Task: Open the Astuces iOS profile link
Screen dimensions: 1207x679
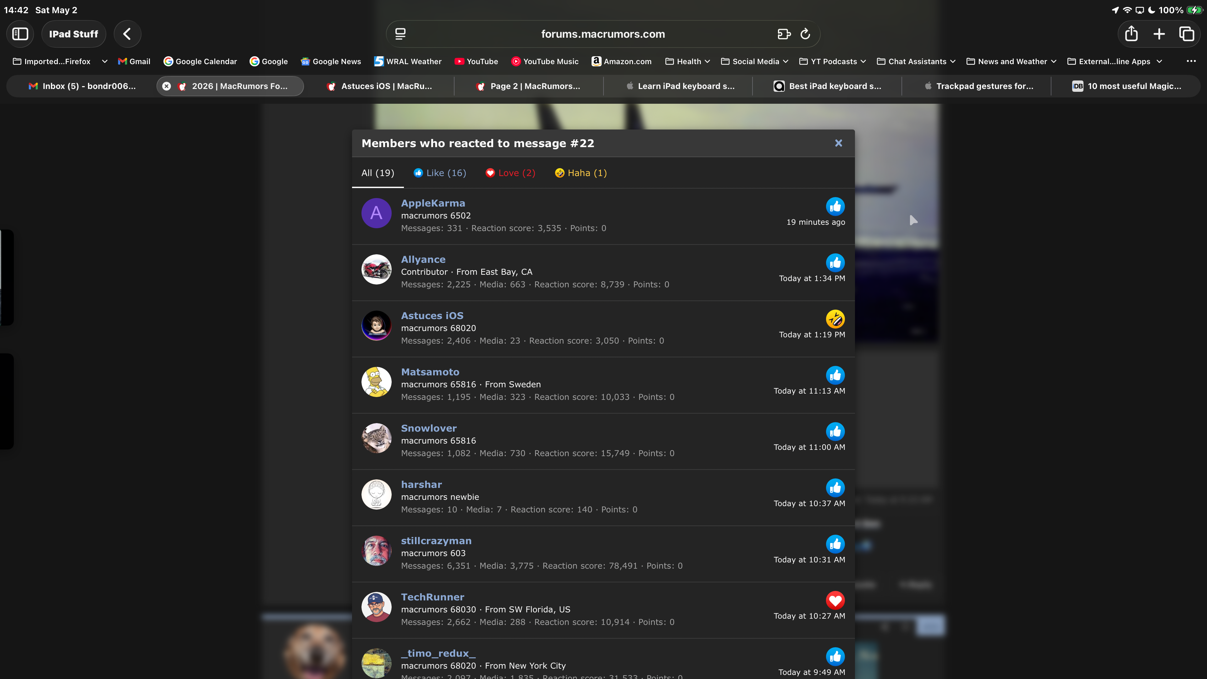Action: [432, 315]
